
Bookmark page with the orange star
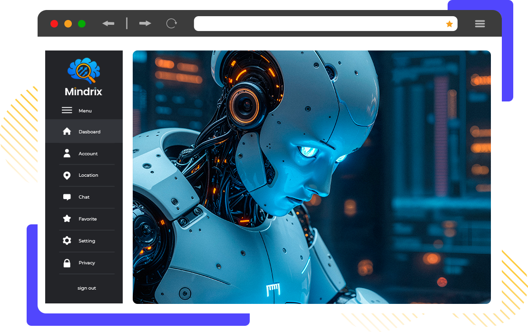(449, 24)
